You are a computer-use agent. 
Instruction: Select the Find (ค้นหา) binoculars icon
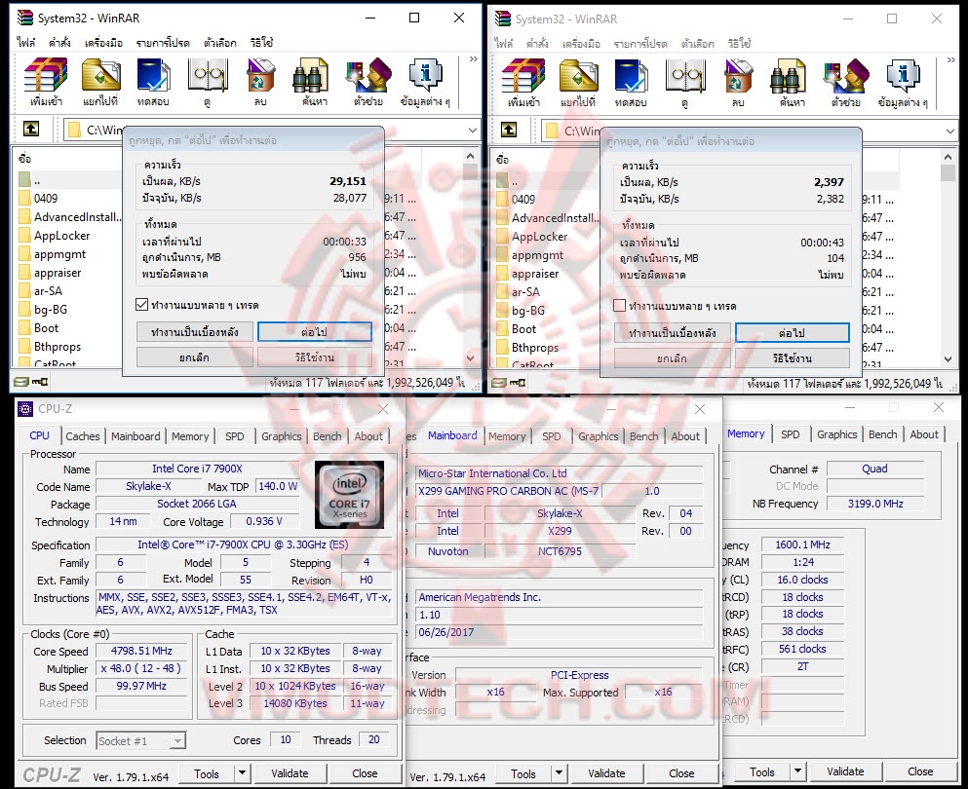[x=310, y=78]
